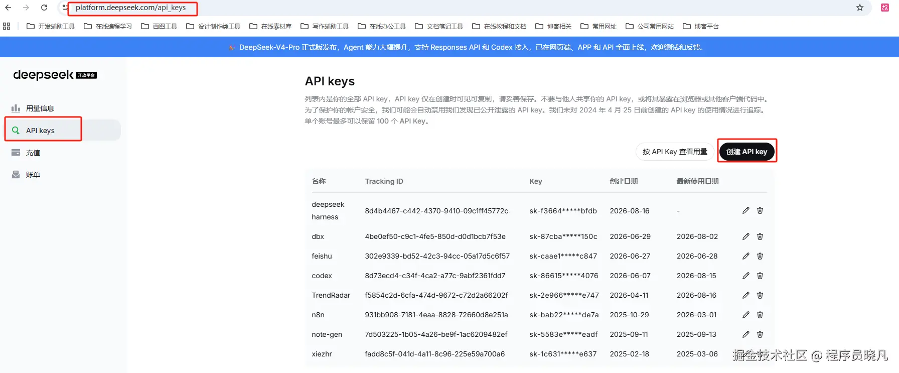This screenshot has width=899, height=373.
Task: Open 公司常用网站 bookmark folder
Action: [650, 26]
